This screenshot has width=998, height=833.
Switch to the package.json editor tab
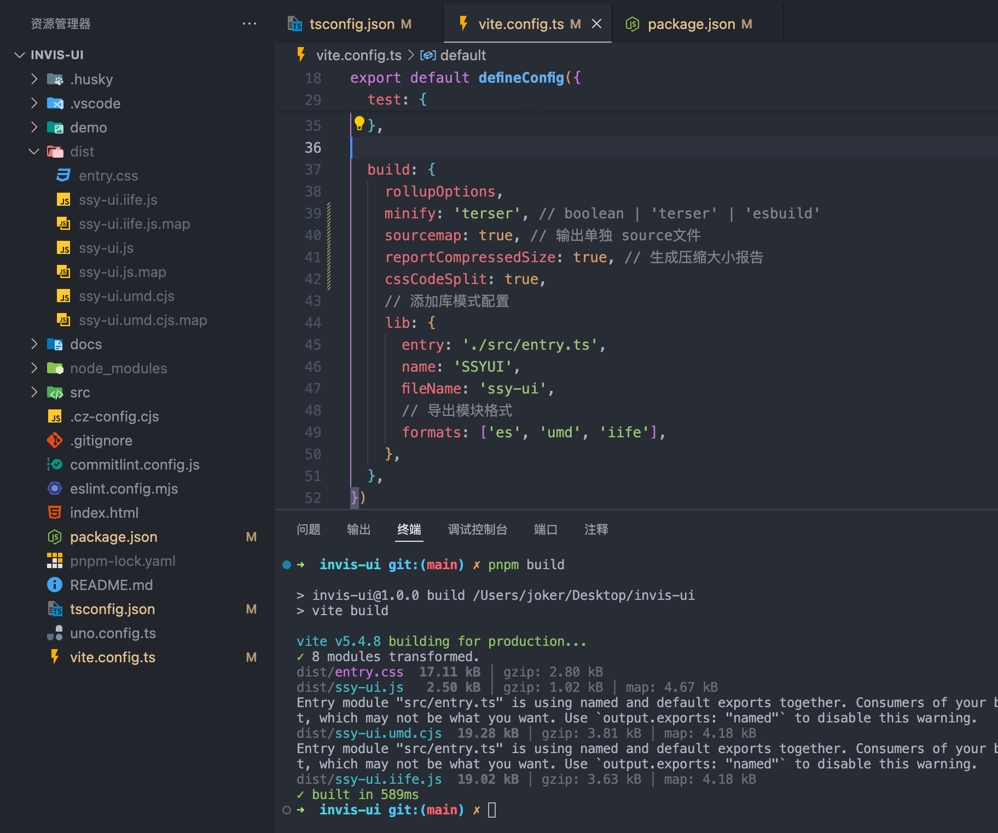(697, 24)
